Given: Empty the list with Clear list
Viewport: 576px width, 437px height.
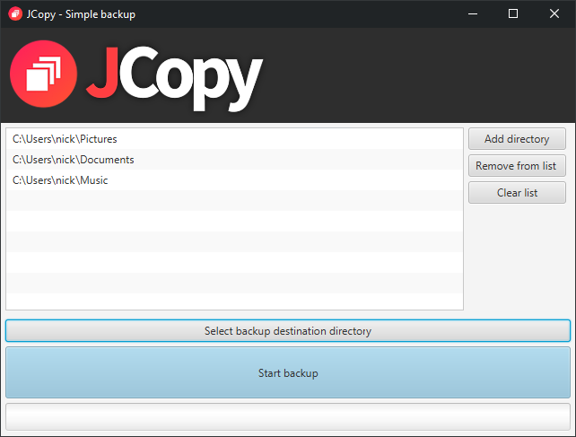Looking at the screenshot, I should click(x=517, y=193).
